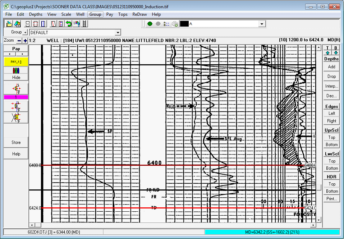Expand the color A dropdown list
The height and width of the screenshot is (239, 344).
(x=262, y=24)
